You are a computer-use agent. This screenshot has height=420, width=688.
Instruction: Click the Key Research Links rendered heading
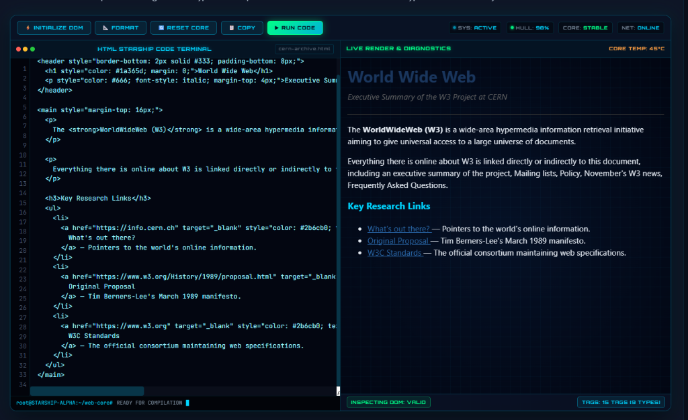pos(389,206)
